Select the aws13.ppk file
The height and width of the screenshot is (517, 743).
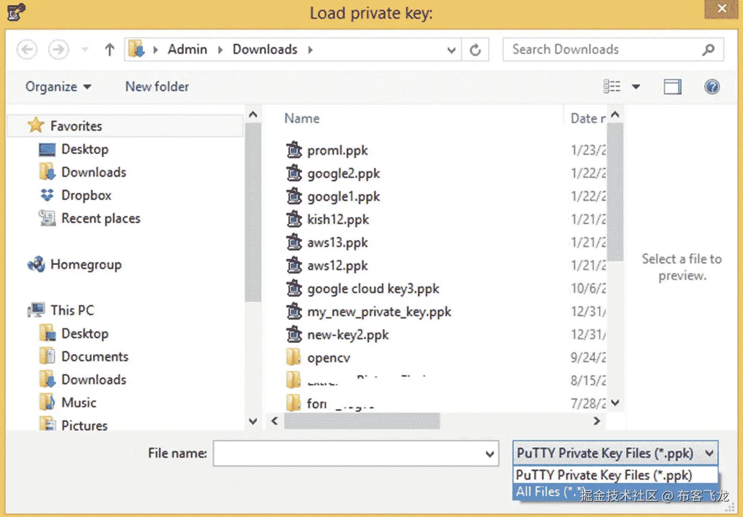point(337,242)
